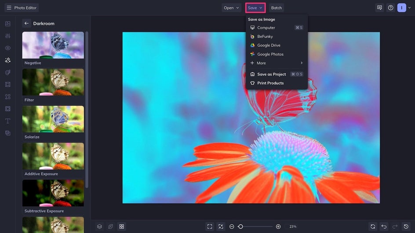Open the help question mark icon
Viewport: 415px width, 233px height.
(391, 7)
